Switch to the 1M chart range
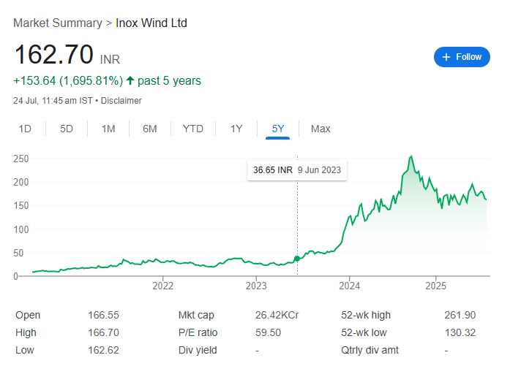The height and width of the screenshot is (366, 510). tap(108, 129)
